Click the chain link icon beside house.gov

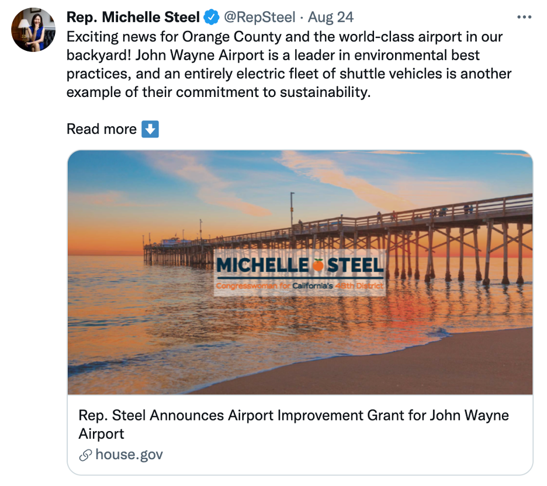(x=85, y=454)
